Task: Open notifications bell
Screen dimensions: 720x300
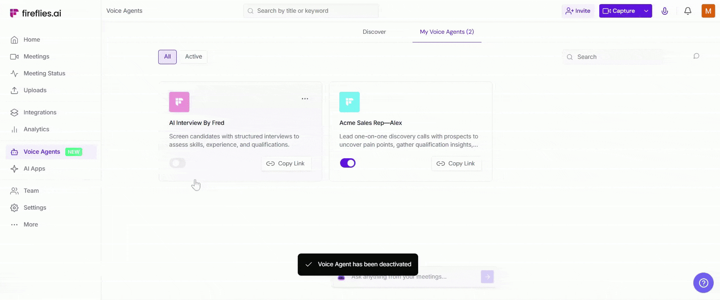Action: coord(688,11)
